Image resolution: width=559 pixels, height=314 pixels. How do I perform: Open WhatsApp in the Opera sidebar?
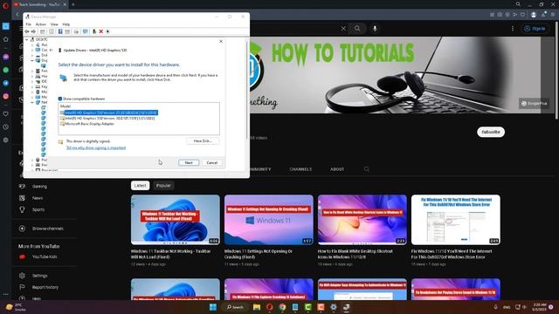[6, 70]
